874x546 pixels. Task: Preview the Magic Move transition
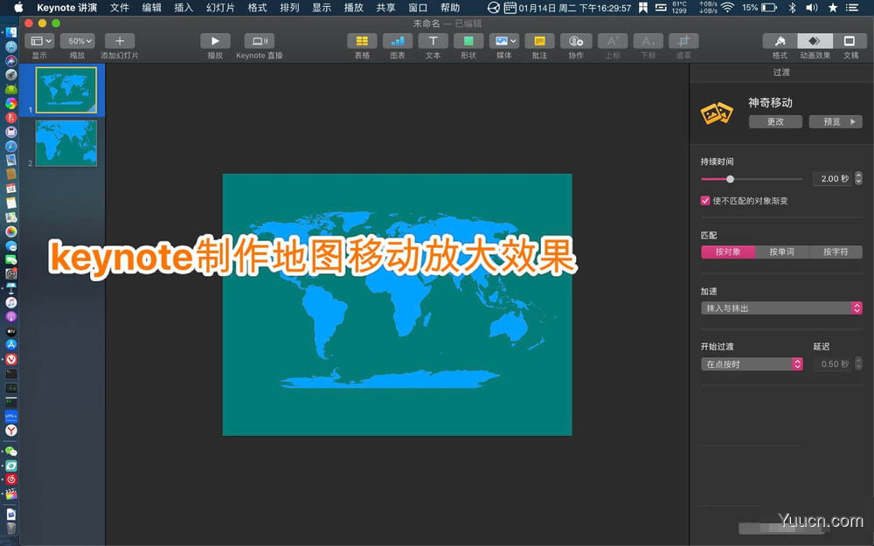[x=836, y=121]
